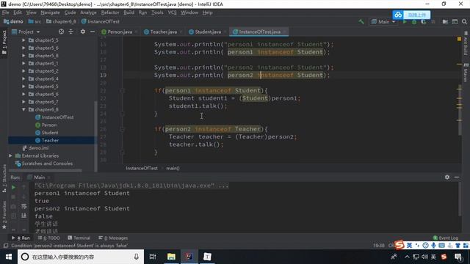Open Run panel settings gear icon
This screenshot has width=470, height=264.
pos(447,177)
